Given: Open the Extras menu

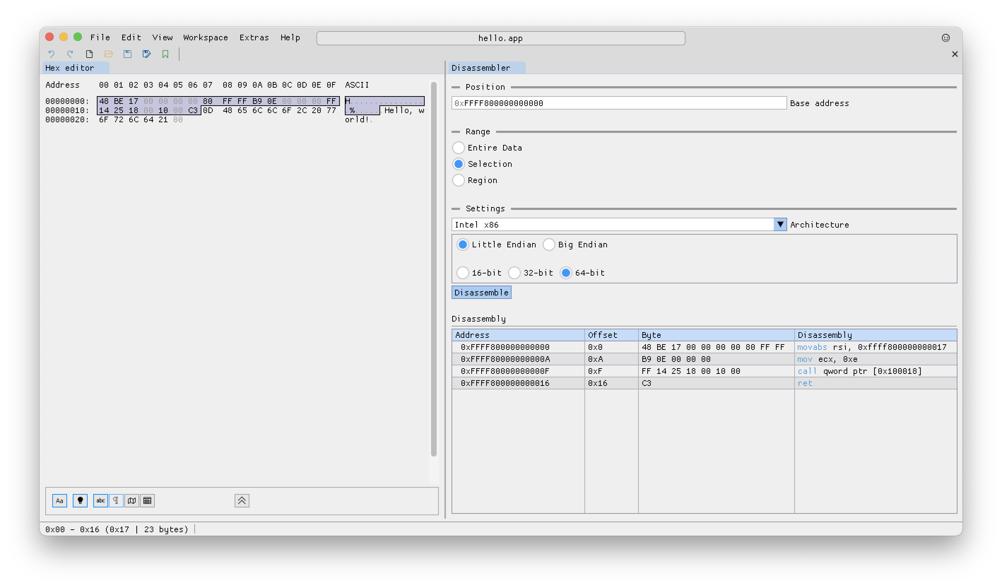Looking at the screenshot, I should [x=254, y=37].
